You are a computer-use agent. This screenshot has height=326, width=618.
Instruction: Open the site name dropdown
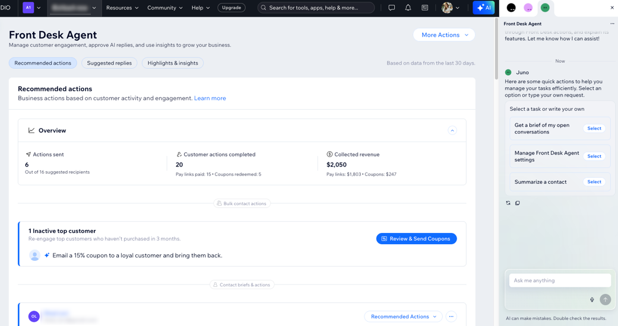[x=74, y=8]
